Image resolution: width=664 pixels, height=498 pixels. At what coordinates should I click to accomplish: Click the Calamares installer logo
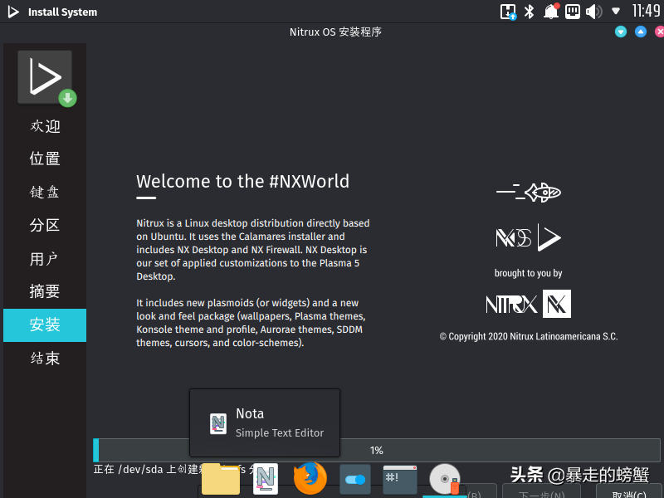[45, 78]
